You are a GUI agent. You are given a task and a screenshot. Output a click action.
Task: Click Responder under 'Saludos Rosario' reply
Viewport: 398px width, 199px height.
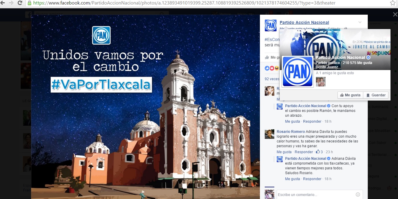point(312,179)
